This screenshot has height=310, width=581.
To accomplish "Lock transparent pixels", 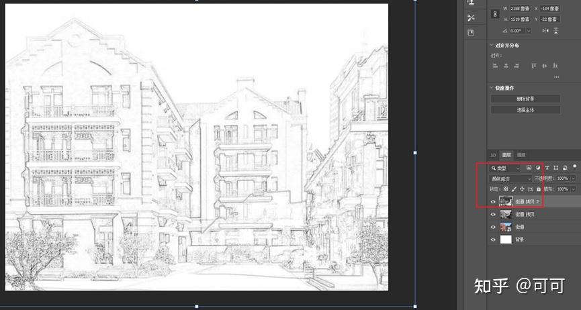I will 505,189.
